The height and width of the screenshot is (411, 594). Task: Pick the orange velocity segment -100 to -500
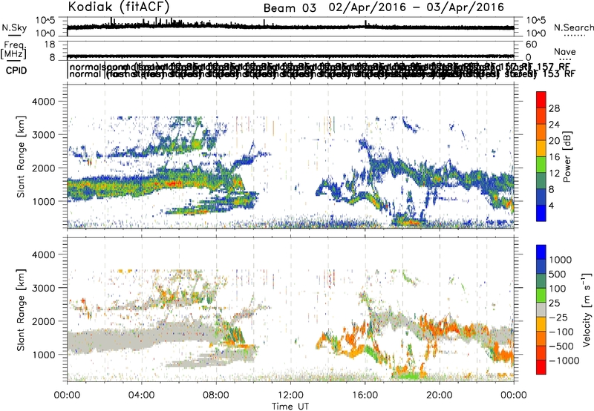coord(541,339)
